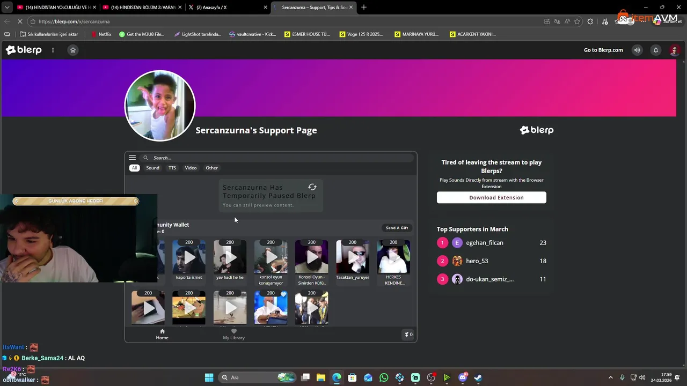Click the browser address bar URL

click(x=74, y=21)
